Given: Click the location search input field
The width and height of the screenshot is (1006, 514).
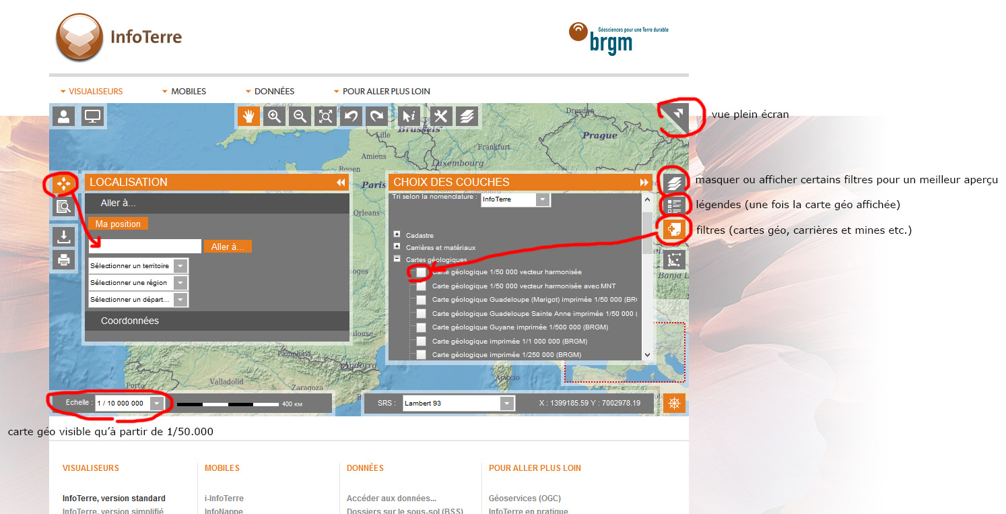Looking at the screenshot, I should tap(145, 247).
